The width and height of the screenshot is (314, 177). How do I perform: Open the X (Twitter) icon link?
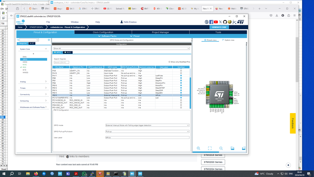click(x=220, y=22)
